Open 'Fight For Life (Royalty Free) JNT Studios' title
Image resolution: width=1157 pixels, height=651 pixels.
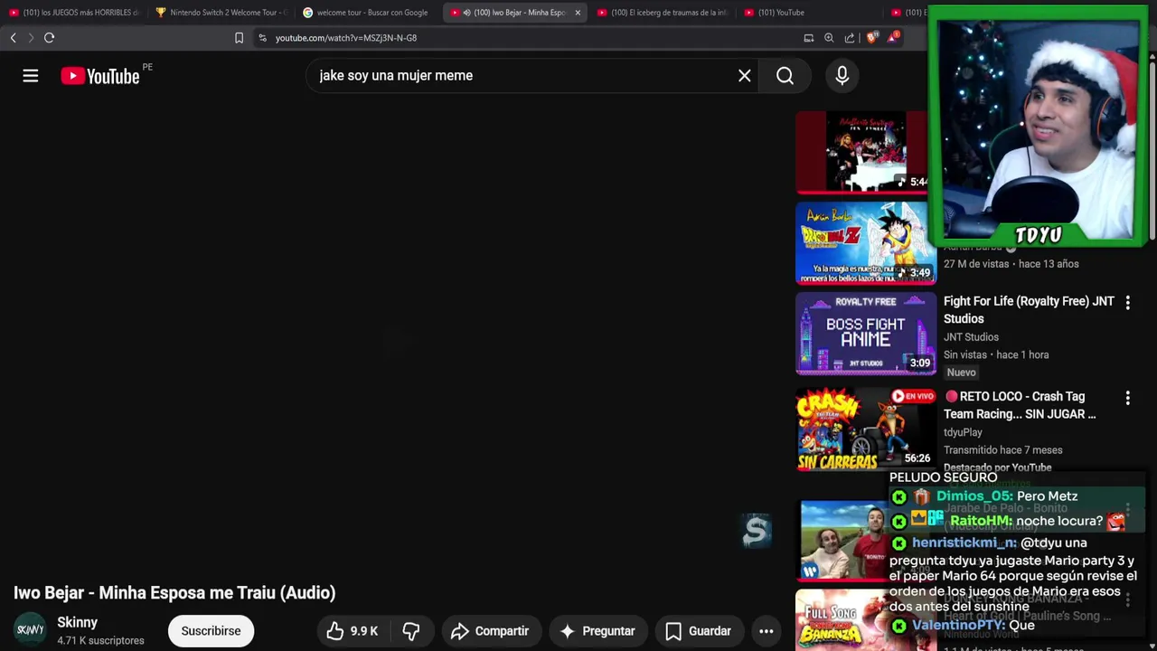point(1029,310)
